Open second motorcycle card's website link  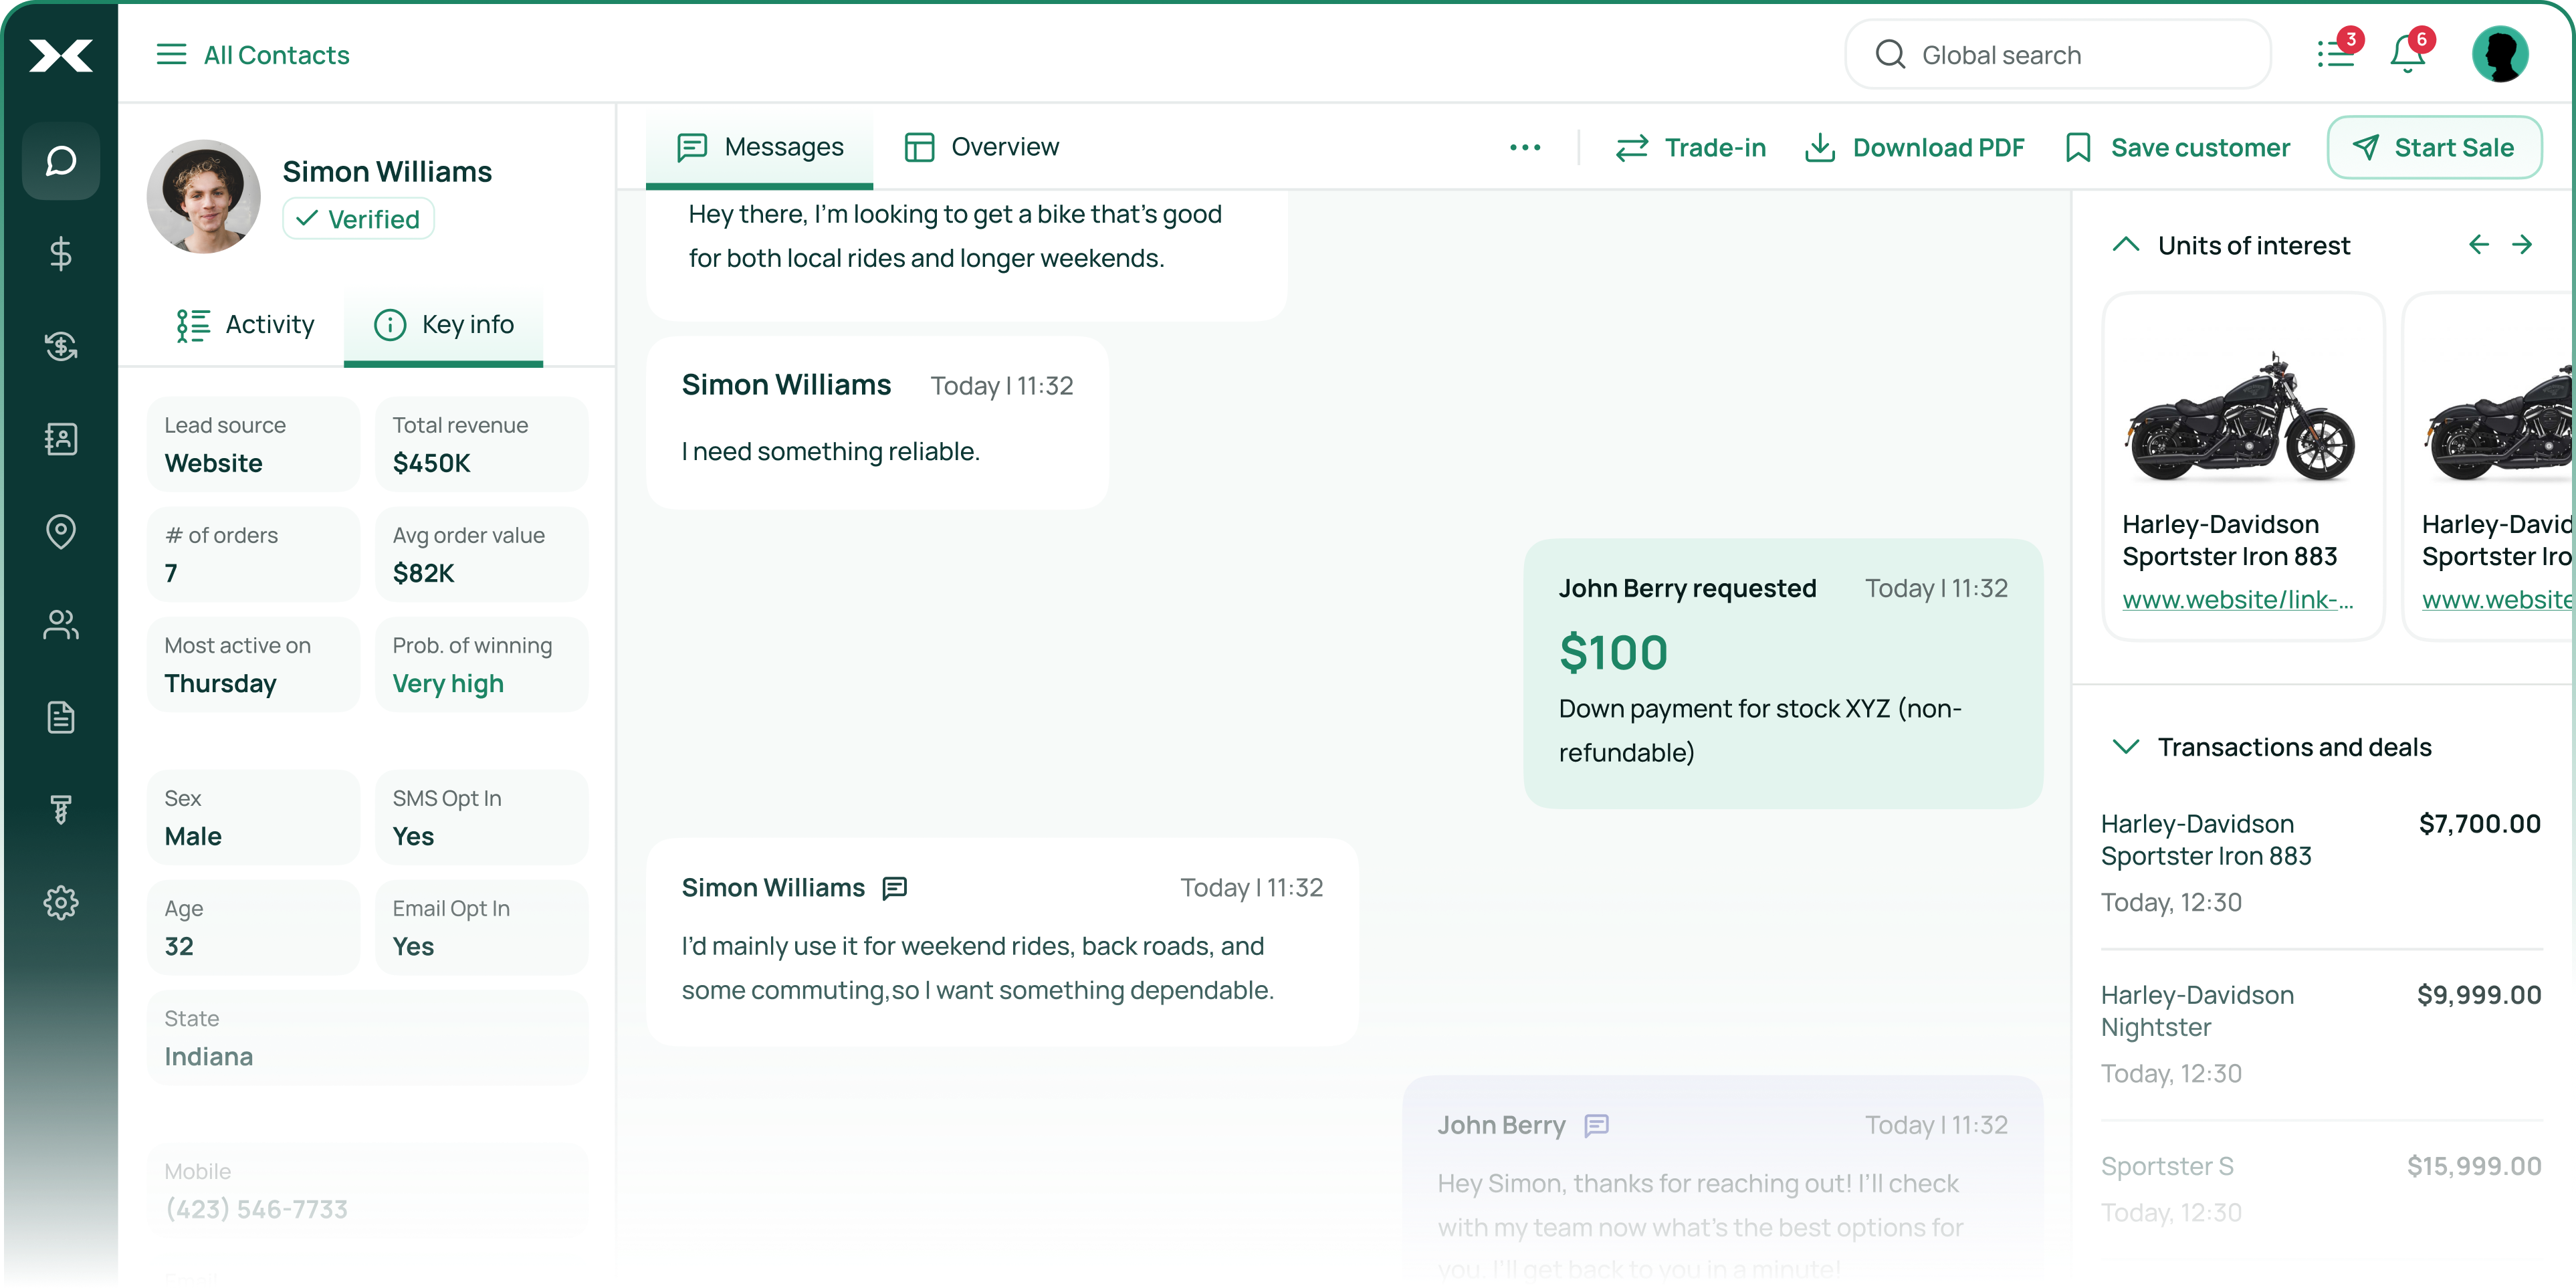point(2496,599)
